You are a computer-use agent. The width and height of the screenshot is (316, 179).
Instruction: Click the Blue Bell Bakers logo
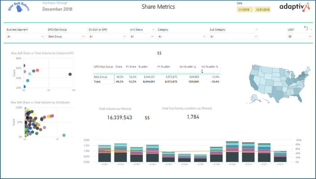tap(19, 7)
